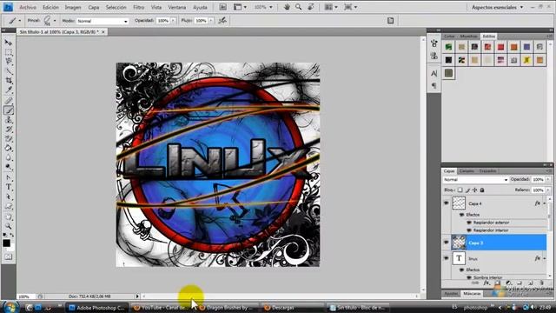Open the Archivo menu

[x=28, y=7]
